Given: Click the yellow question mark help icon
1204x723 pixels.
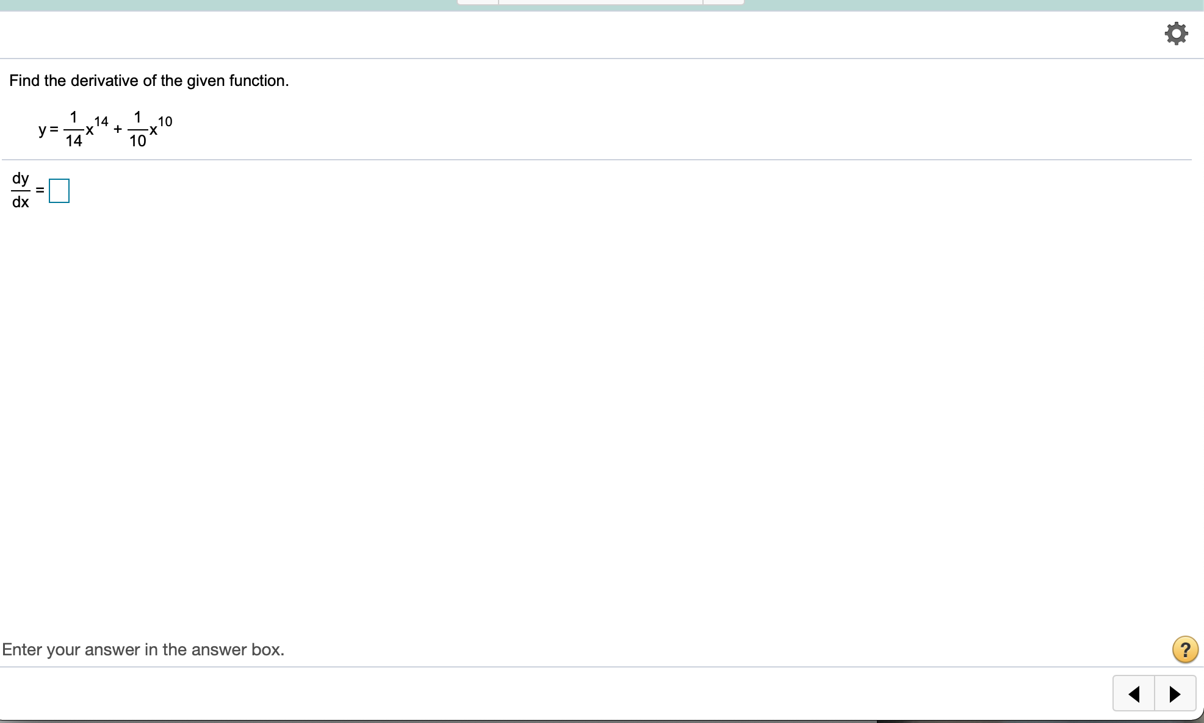Looking at the screenshot, I should point(1184,649).
